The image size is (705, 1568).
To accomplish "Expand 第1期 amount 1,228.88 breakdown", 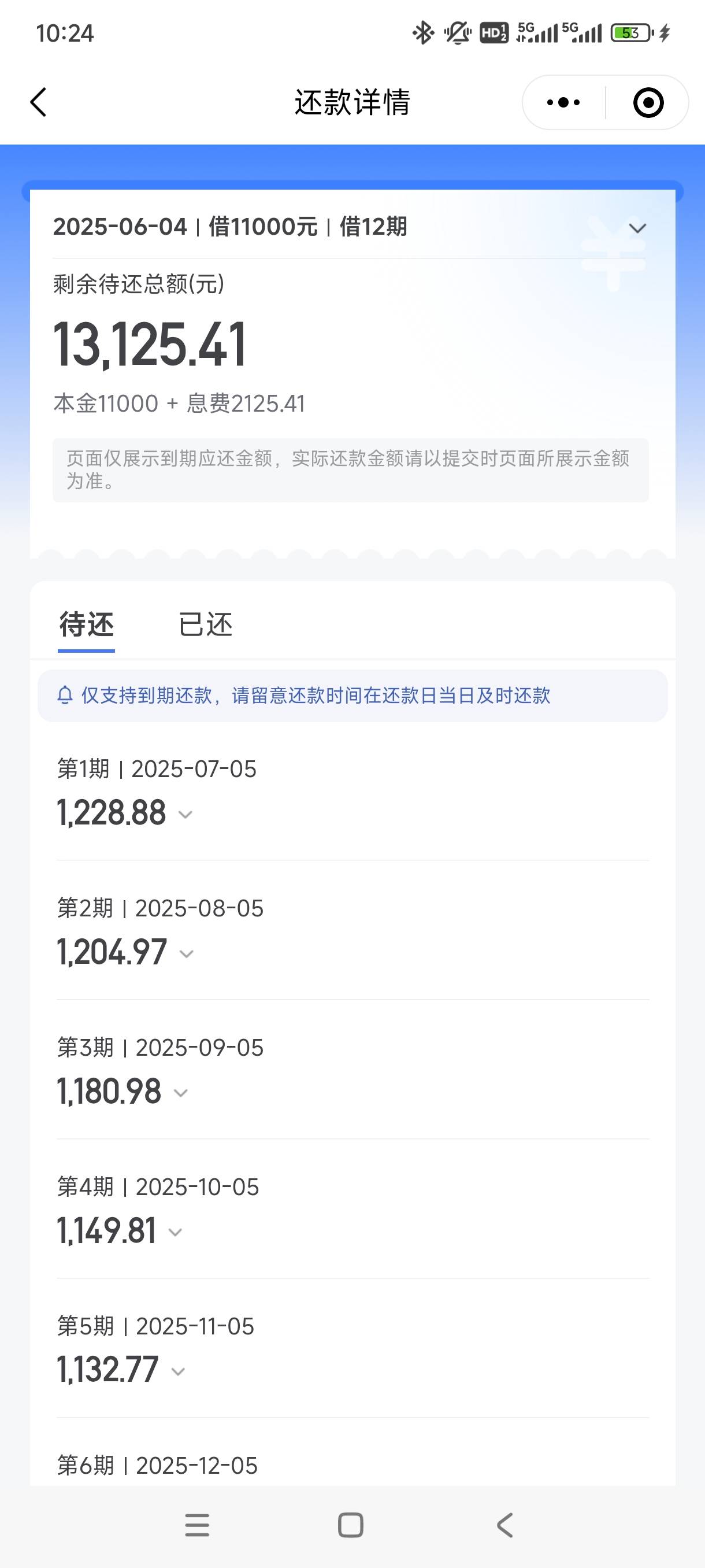I will (x=185, y=815).
